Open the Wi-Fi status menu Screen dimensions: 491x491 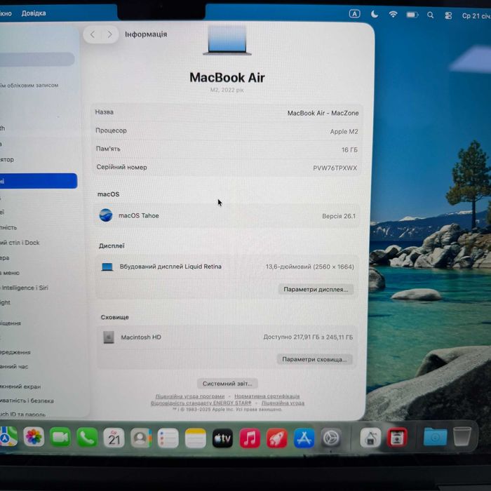click(x=393, y=15)
